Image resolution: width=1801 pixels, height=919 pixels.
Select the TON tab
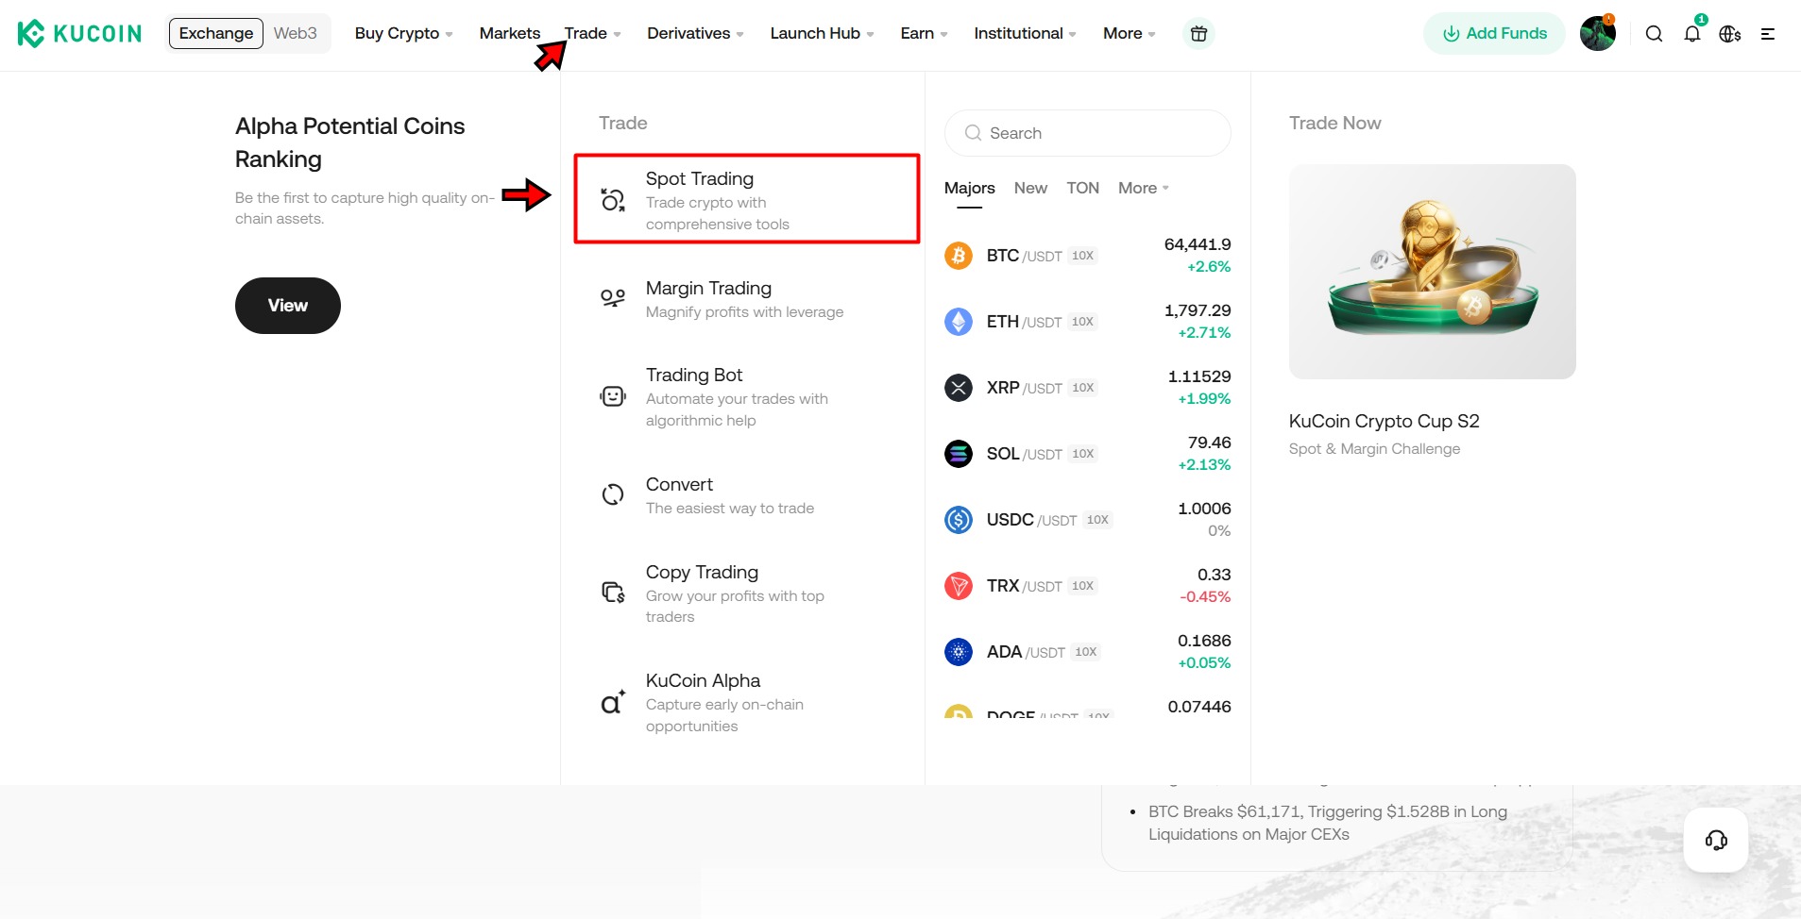coord(1082,188)
